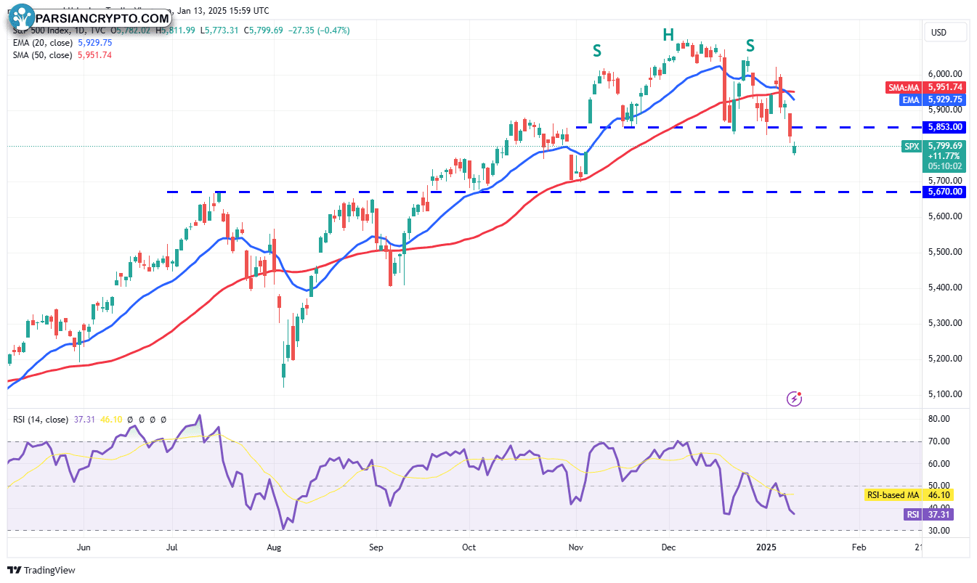The width and height of the screenshot is (977, 583).
Task: Click the 70.00 RSI axis value
Action: tap(939, 441)
